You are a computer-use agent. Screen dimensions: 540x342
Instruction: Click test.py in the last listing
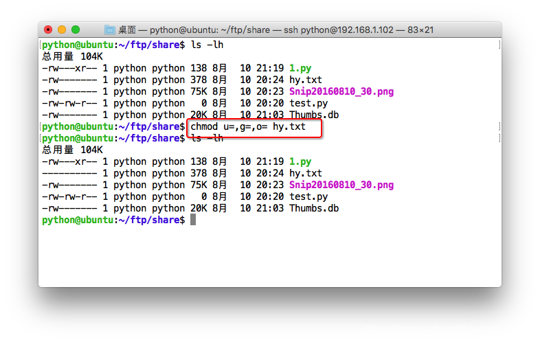308,196
